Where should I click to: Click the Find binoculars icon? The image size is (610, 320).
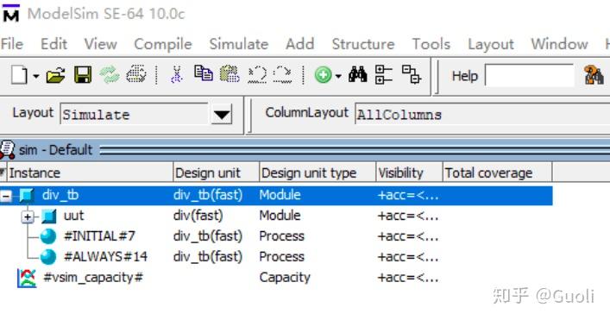[x=357, y=74]
